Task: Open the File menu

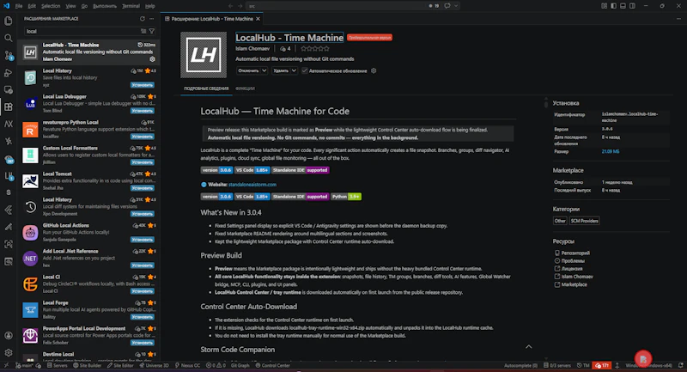Action: (19, 6)
